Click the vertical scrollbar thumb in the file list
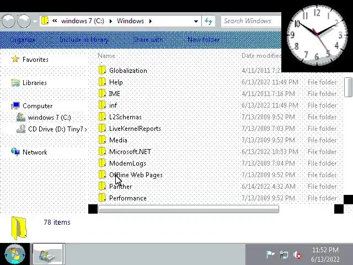Image resolution: width=353 pixels, height=265 pixels. coord(348,87)
